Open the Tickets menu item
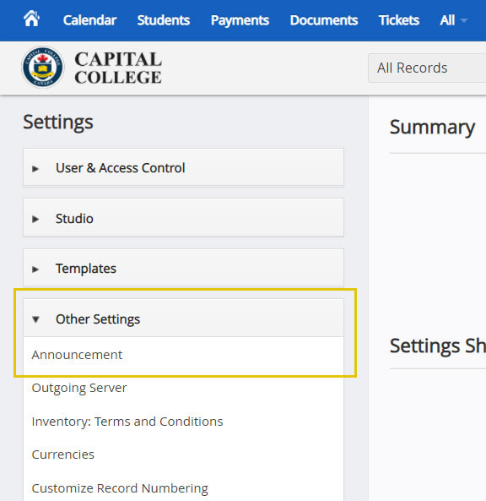Viewport: 486px width, 501px height. tap(399, 20)
